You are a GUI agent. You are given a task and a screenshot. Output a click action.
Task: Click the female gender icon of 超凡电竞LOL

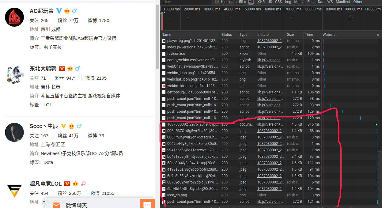(x=83, y=184)
